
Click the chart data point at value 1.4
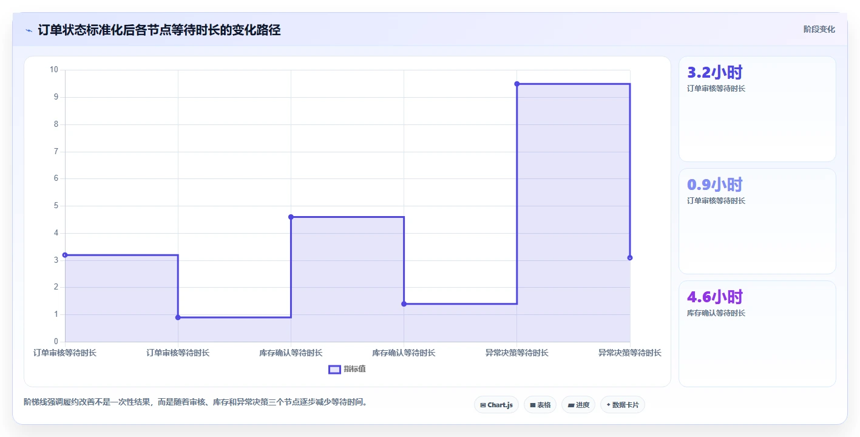tap(404, 303)
